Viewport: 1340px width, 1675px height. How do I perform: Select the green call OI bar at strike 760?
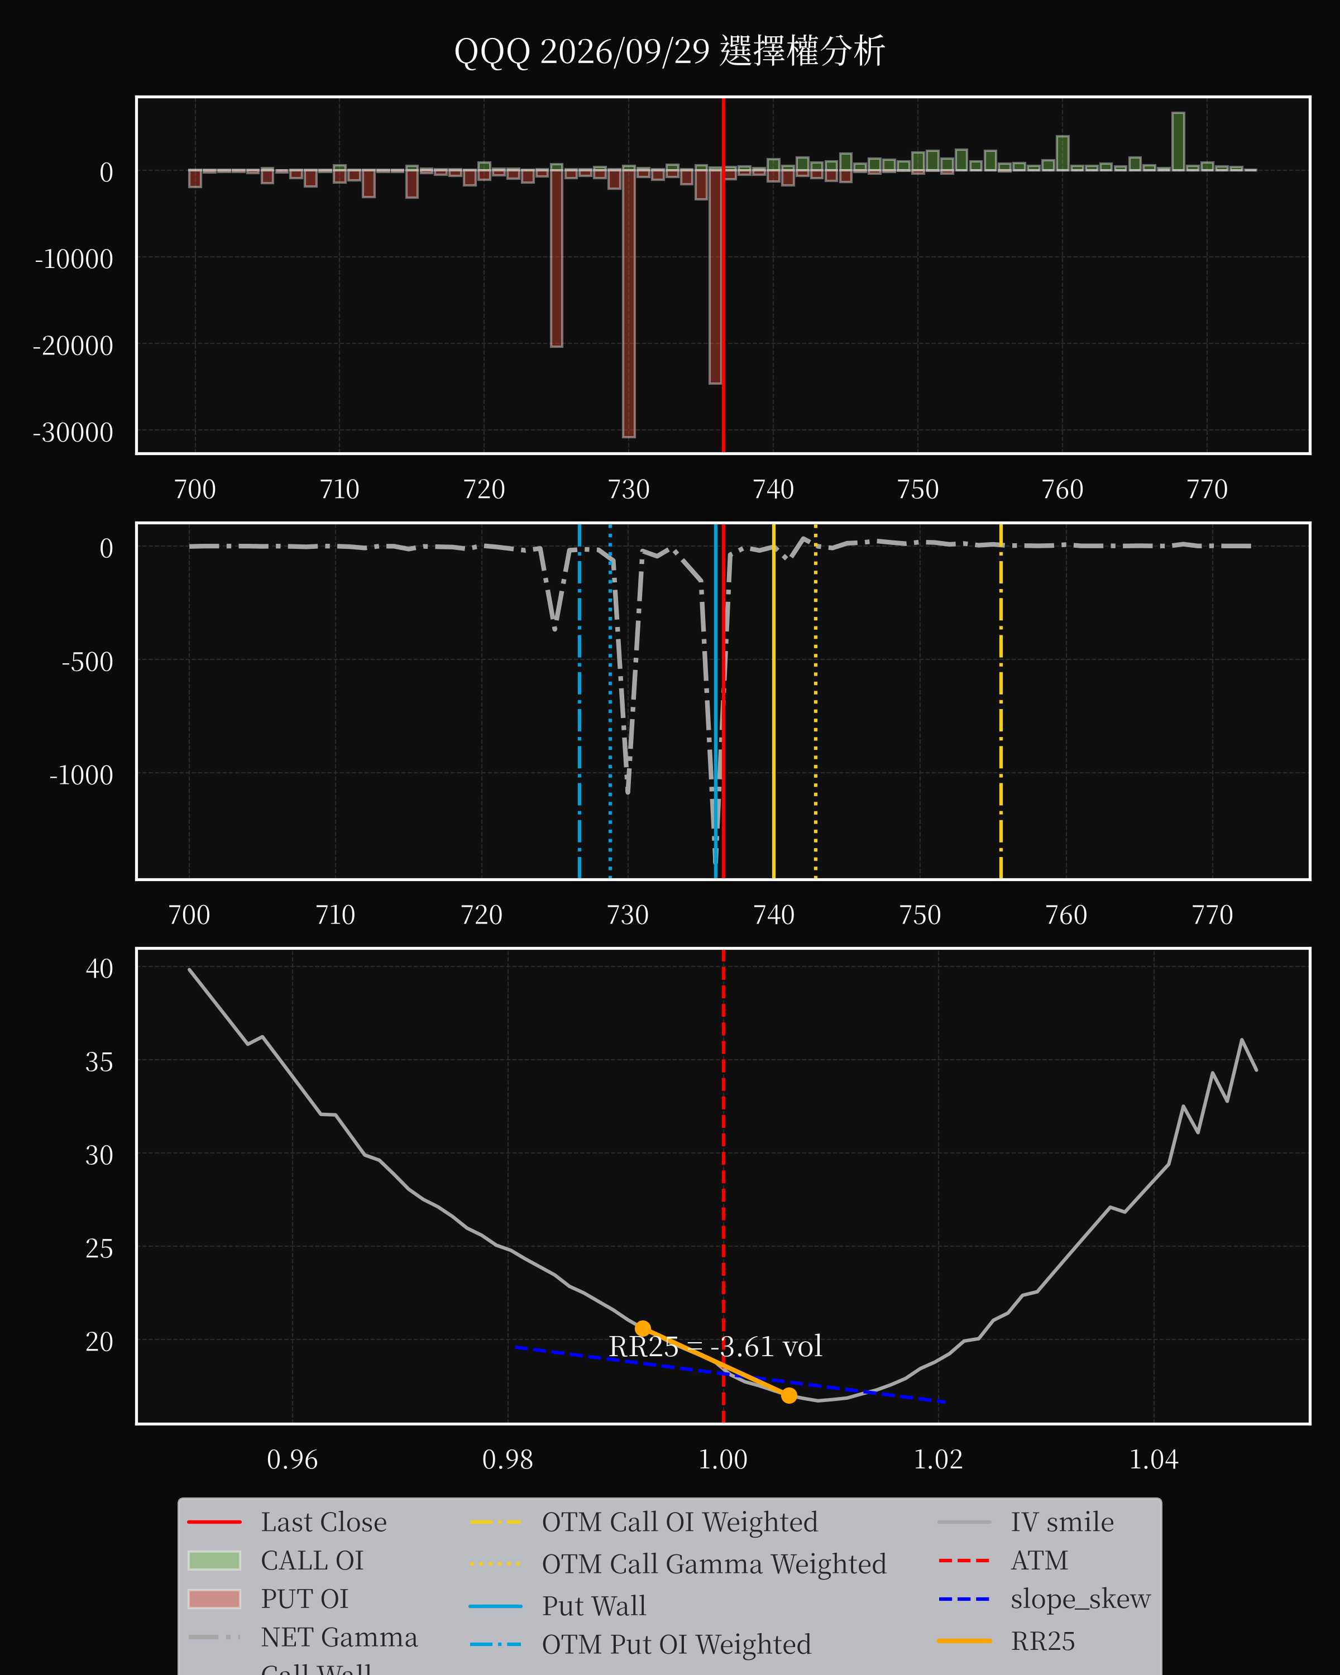(x=1062, y=153)
